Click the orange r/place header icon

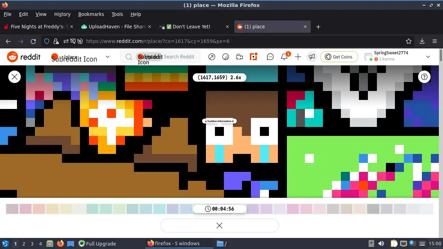point(254,57)
